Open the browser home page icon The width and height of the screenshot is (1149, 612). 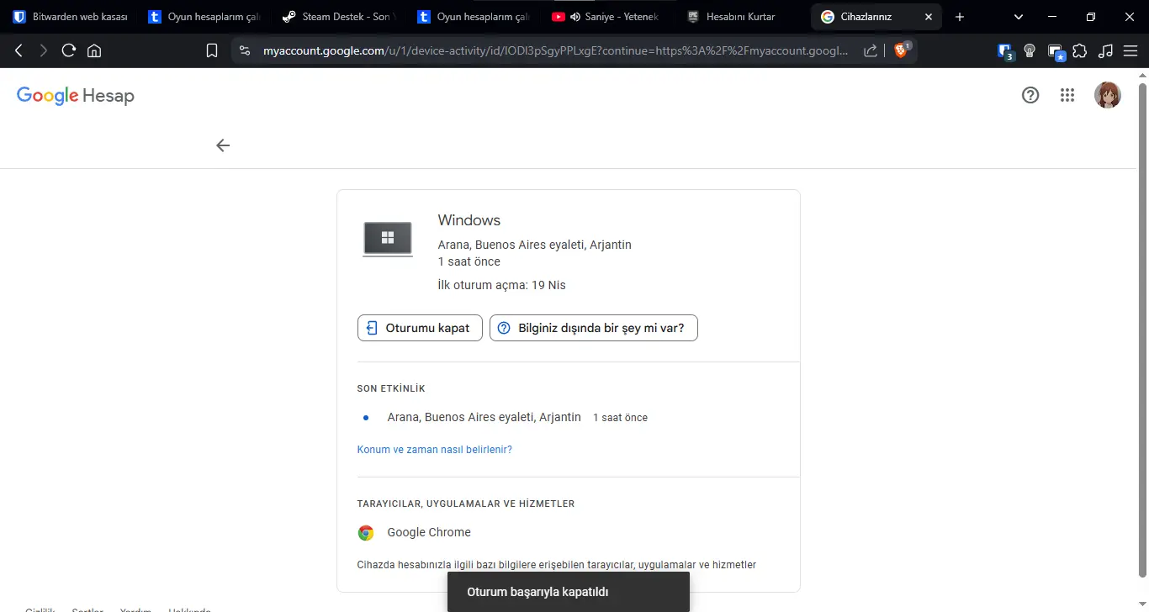point(94,50)
